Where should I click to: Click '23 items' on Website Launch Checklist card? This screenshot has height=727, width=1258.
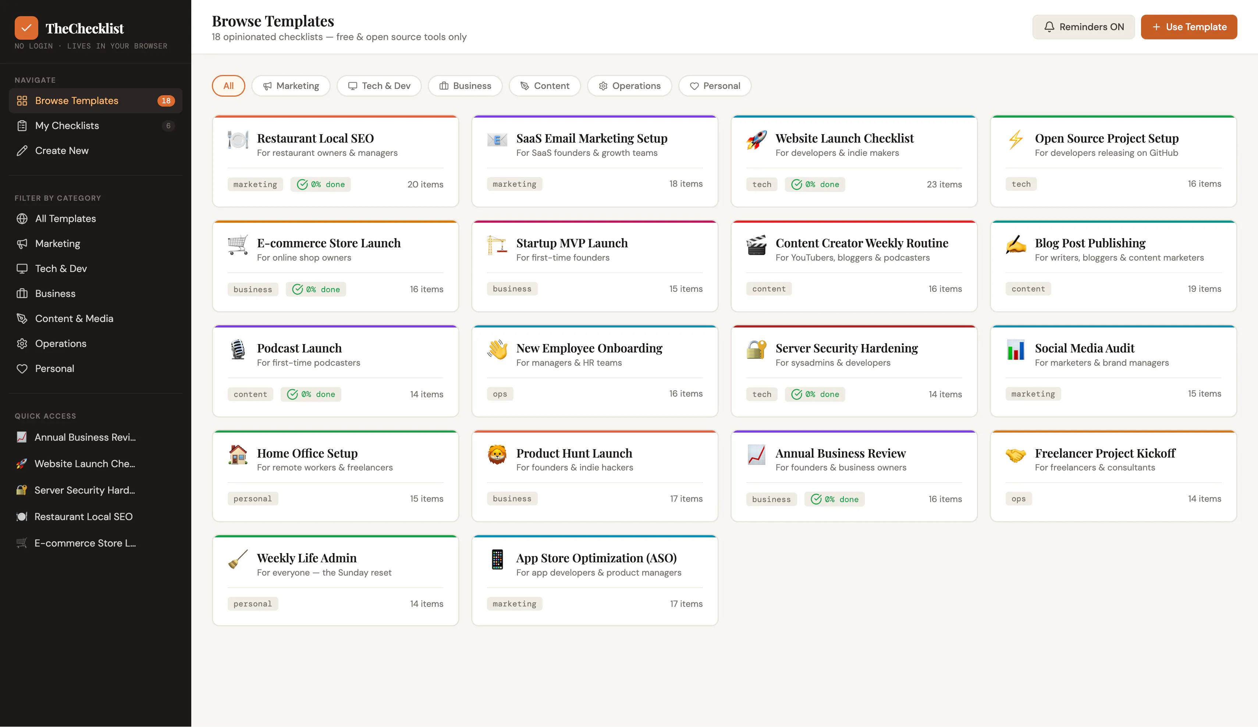[944, 185]
